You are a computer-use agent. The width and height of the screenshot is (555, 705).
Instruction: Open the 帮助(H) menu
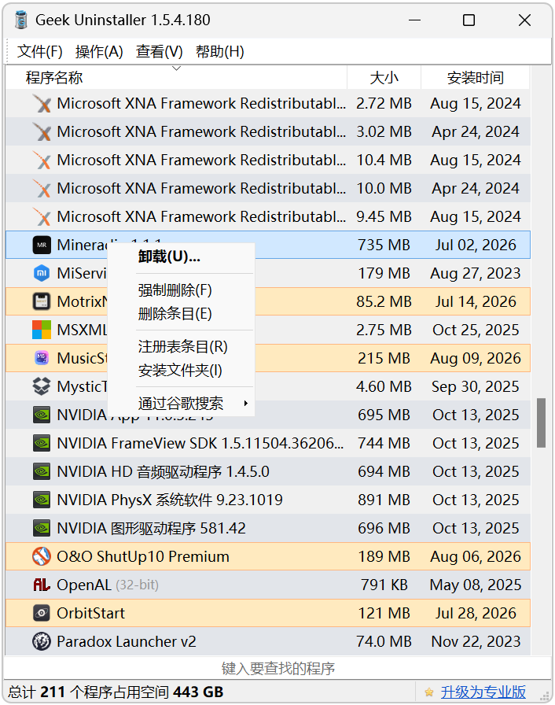(220, 52)
